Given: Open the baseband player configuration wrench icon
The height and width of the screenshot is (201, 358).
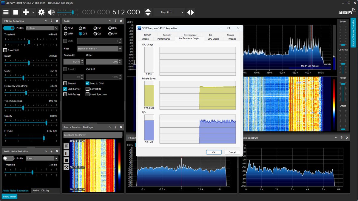Looking at the screenshot, I should click(66, 167).
